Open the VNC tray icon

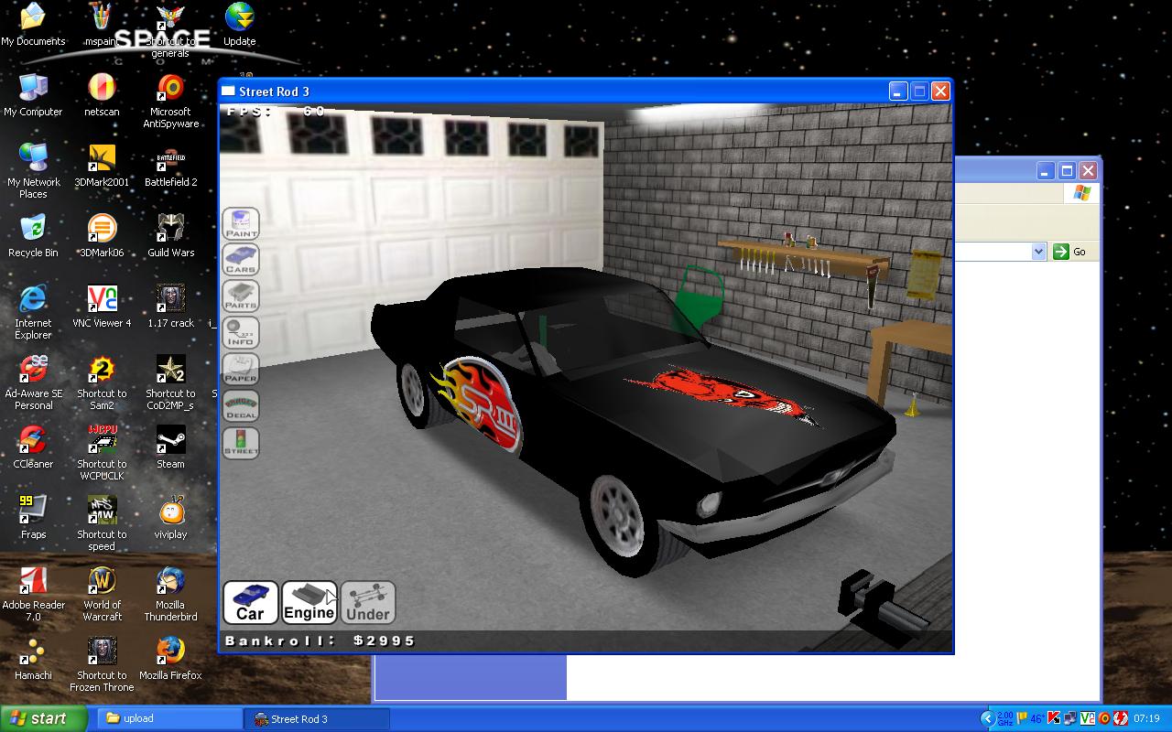point(1088,718)
